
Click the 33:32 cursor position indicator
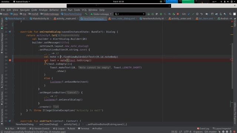(x=174, y=132)
